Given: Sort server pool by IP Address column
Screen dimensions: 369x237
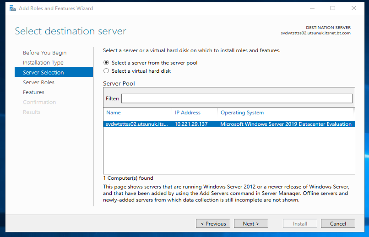Looking at the screenshot, I should pos(188,113).
